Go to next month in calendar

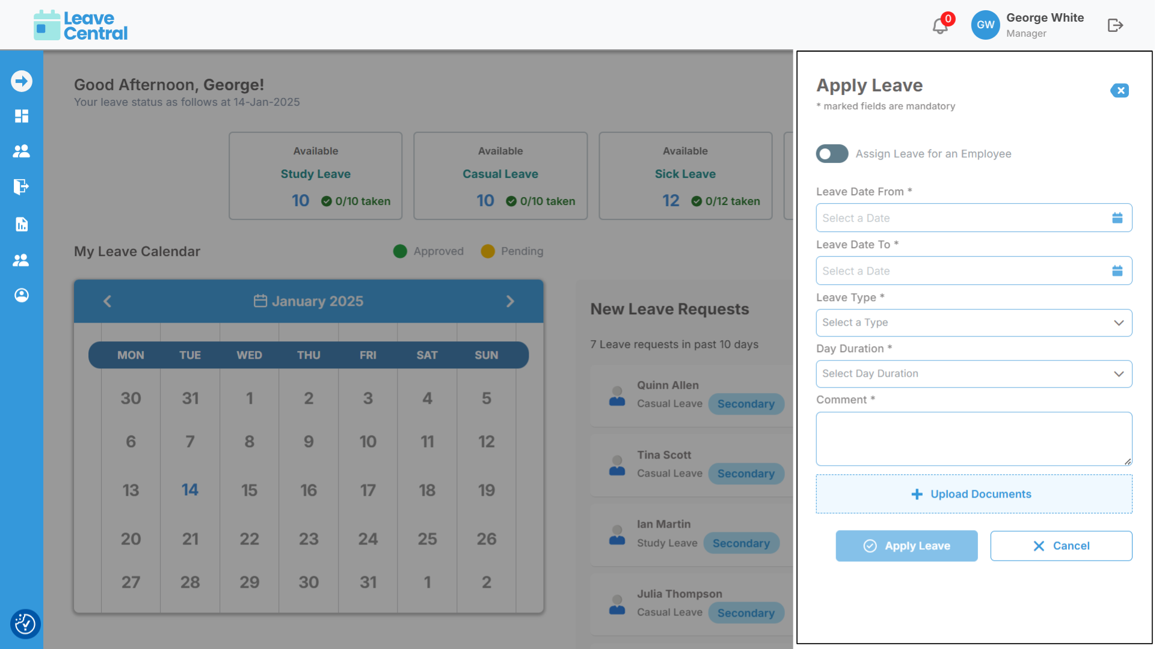pos(510,301)
